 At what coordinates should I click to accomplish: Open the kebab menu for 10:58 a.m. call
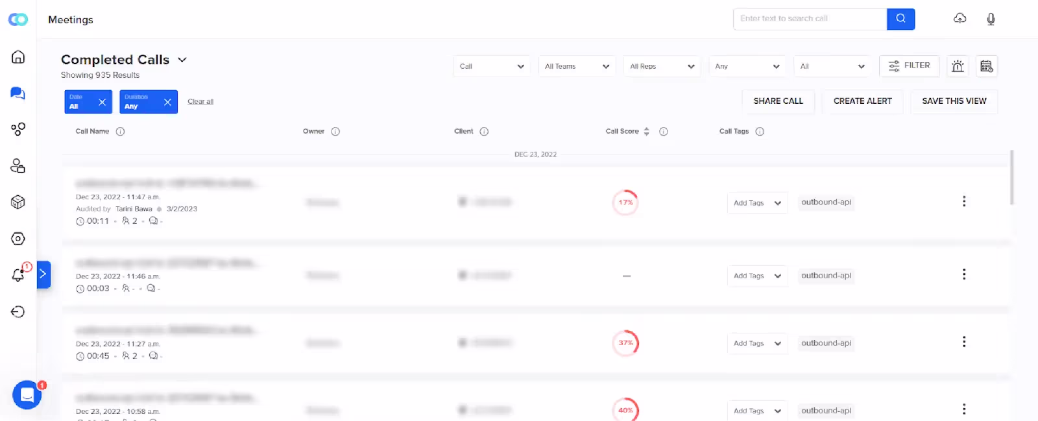[964, 409]
